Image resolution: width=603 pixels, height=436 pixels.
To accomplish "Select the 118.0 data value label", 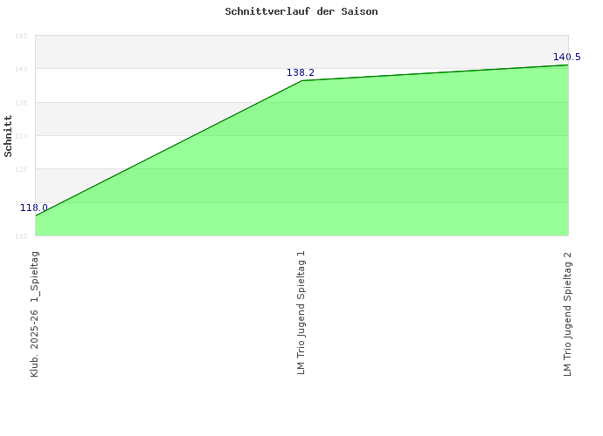I will tap(34, 208).
